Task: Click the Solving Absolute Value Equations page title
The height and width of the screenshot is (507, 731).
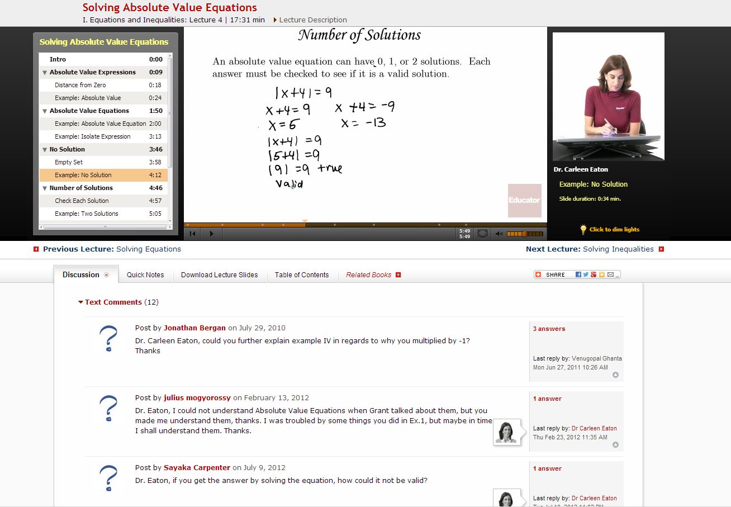Action: click(170, 8)
